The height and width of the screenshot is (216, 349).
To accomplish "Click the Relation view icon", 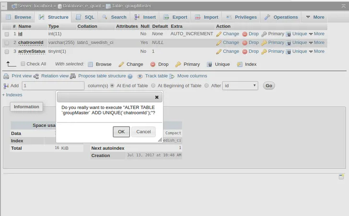I will coord(36,76).
